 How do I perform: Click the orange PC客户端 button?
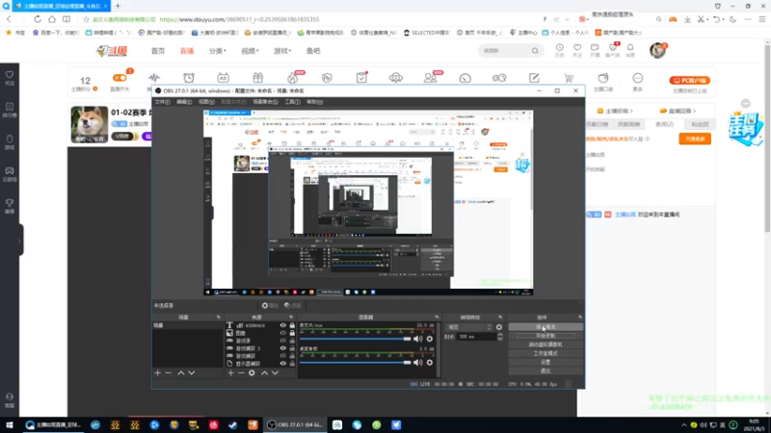click(689, 80)
